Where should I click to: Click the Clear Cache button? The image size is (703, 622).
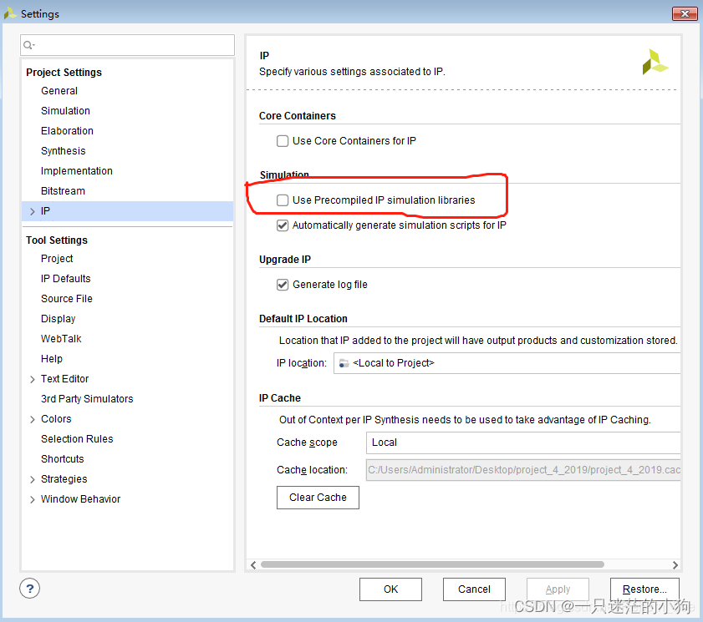tap(318, 497)
